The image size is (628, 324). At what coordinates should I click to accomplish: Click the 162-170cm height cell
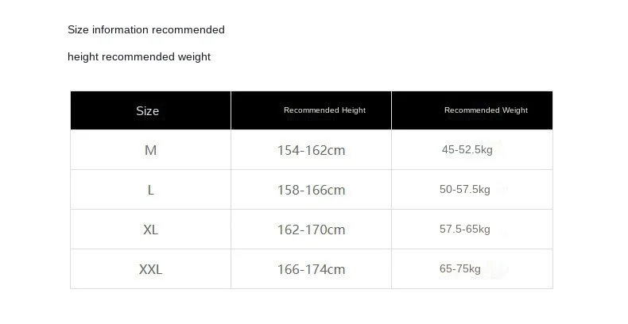click(x=311, y=229)
